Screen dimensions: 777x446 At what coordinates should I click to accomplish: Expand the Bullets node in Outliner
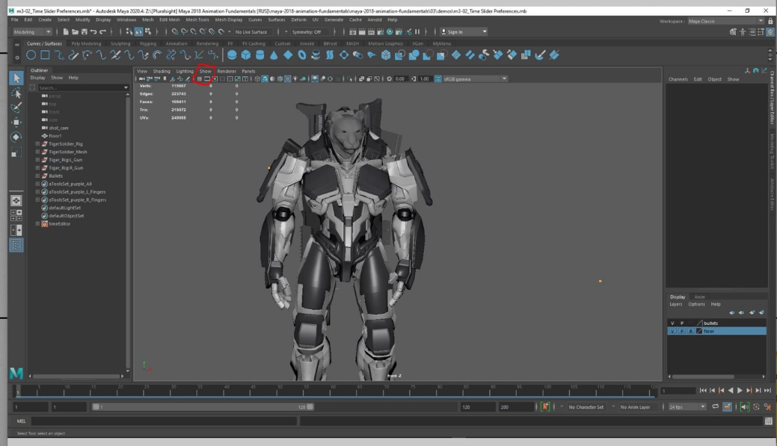pos(38,176)
